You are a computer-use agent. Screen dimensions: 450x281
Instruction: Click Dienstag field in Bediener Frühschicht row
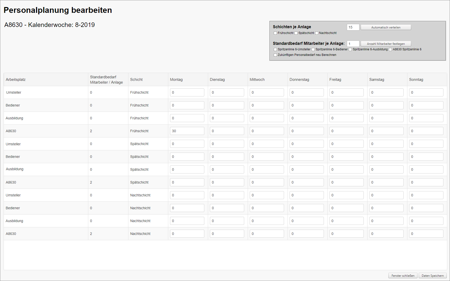pos(227,105)
